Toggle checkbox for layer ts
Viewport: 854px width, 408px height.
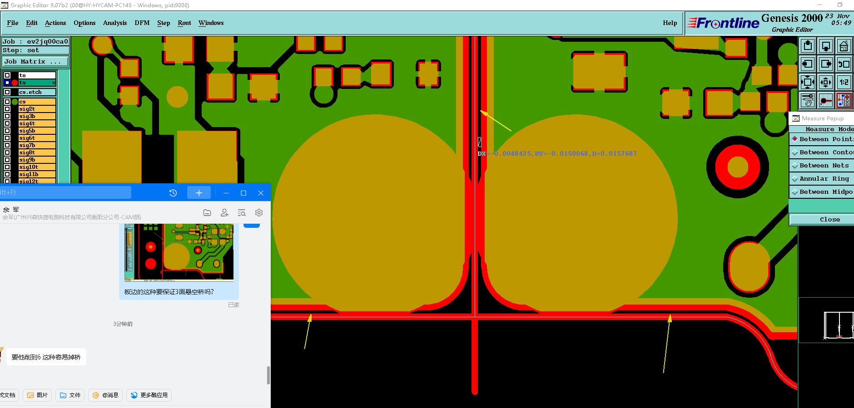(x=7, y=83)
